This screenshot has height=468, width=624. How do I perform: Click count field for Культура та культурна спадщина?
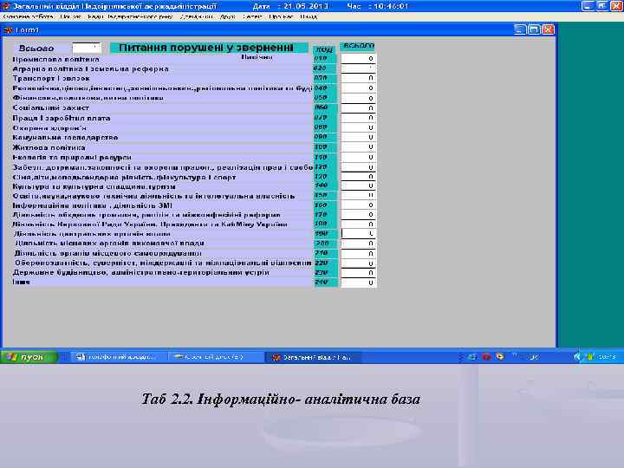click(358, 185)
